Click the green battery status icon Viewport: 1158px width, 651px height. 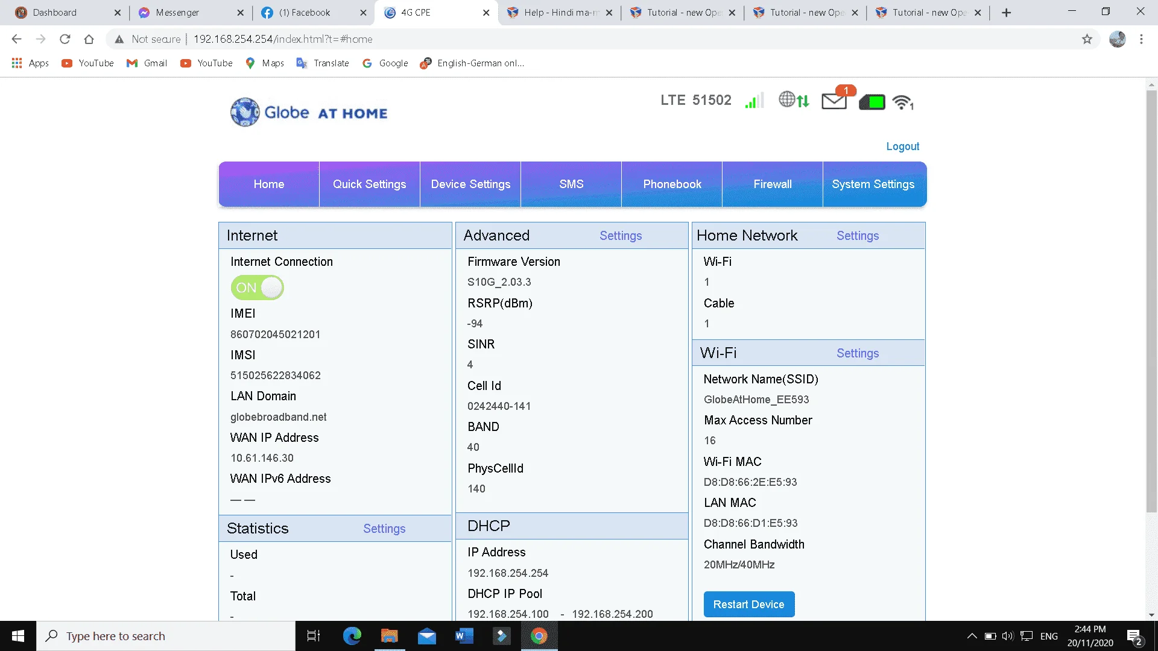[x=872, y=102]
